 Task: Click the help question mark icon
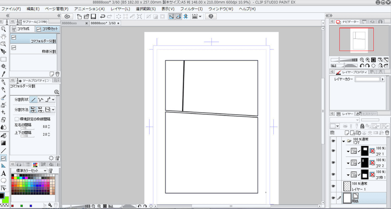click(211, 17)
